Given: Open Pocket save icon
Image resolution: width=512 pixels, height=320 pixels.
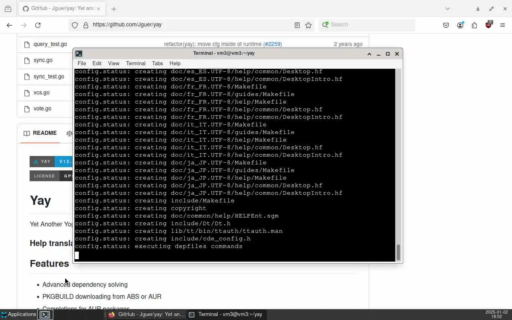Looking at the screenshot, I should pos(446,25).
